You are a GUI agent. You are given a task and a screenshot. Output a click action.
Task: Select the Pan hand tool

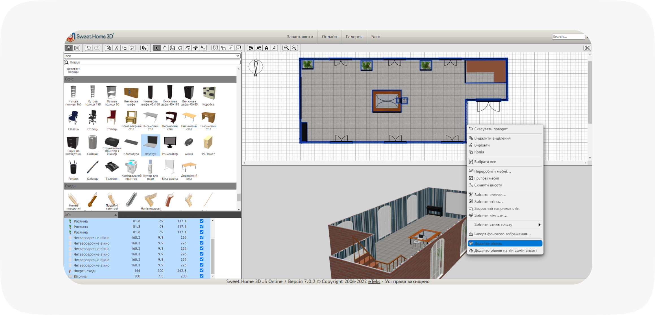point(164,48)
